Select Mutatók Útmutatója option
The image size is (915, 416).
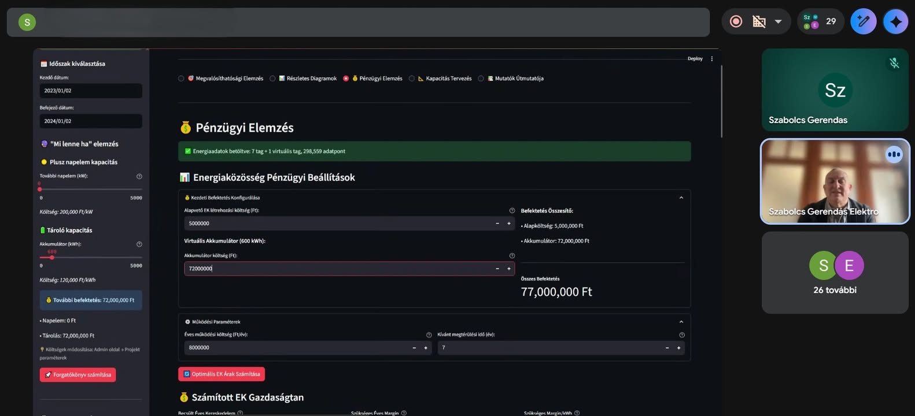[x=481, y=79]
